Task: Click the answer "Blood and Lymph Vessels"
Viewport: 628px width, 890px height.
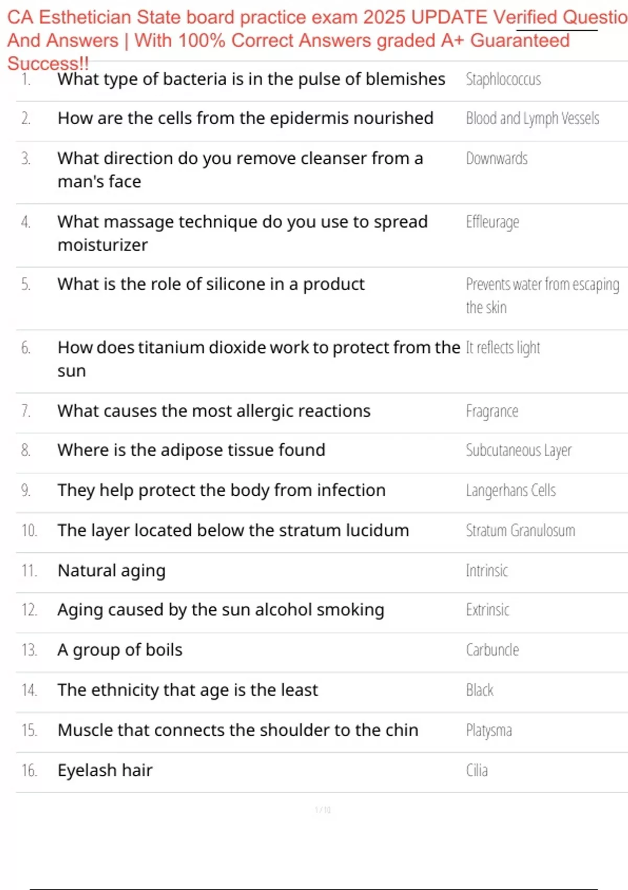Action: pyautogui.click(x=532, y=119)
